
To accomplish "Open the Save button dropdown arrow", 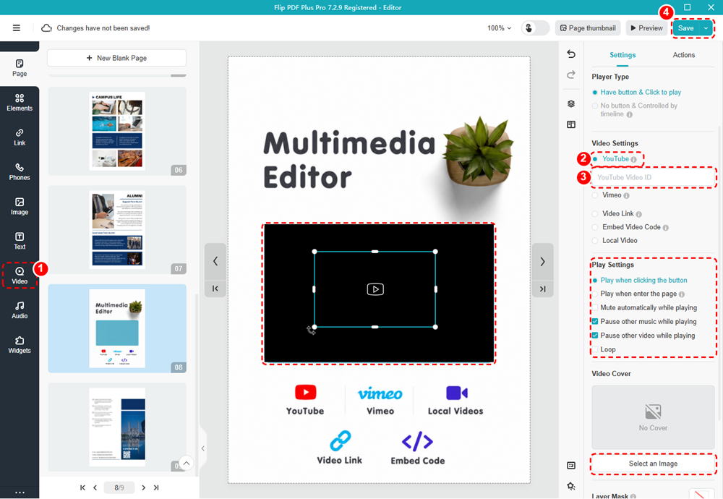I will pos(706,28).
